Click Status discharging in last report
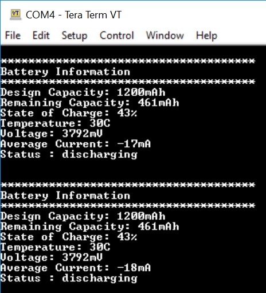This screenshot has width=266, height=293. coord(69,279)
